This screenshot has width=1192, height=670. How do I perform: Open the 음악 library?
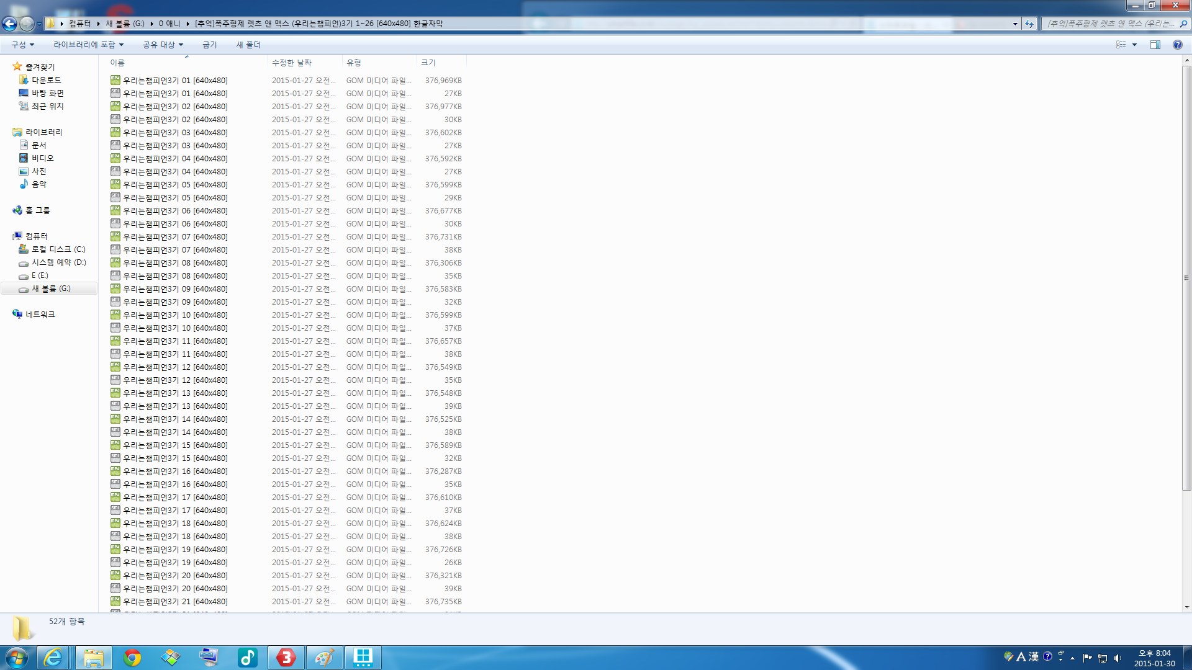(39, 184)
